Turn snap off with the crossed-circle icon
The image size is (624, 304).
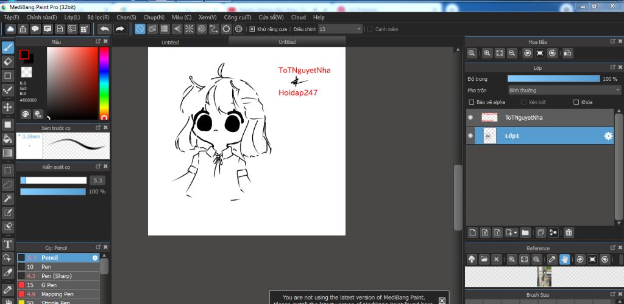click(140, 29)
